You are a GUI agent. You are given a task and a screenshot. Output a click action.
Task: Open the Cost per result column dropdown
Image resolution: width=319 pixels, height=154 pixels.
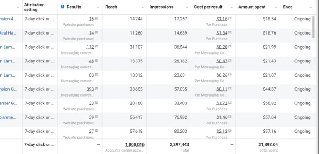[x=231, y=7]
